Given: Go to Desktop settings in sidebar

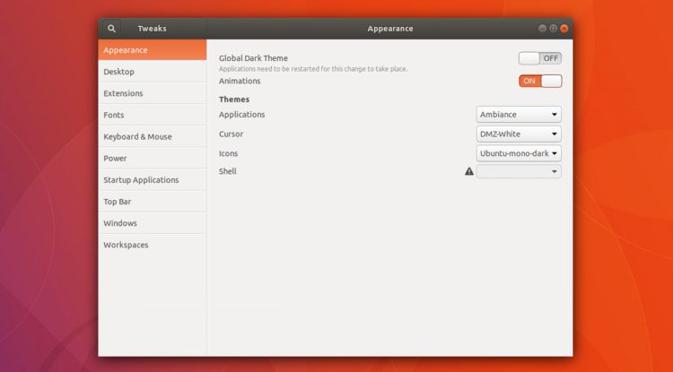Looking at the screenshot, I should (153, 72).
